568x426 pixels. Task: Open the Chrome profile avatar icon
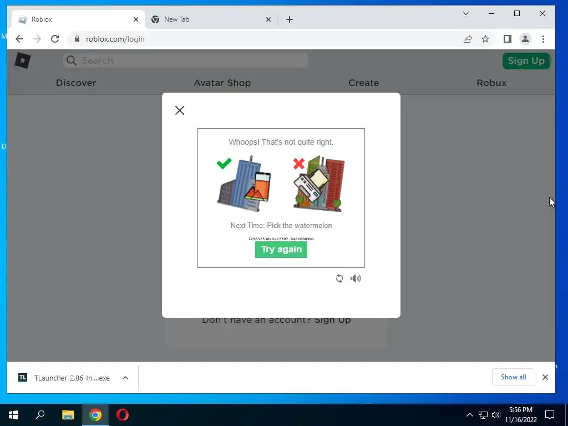coord(525,39)
